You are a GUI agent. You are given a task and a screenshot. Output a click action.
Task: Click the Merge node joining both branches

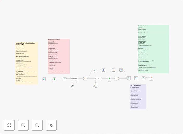129,78
